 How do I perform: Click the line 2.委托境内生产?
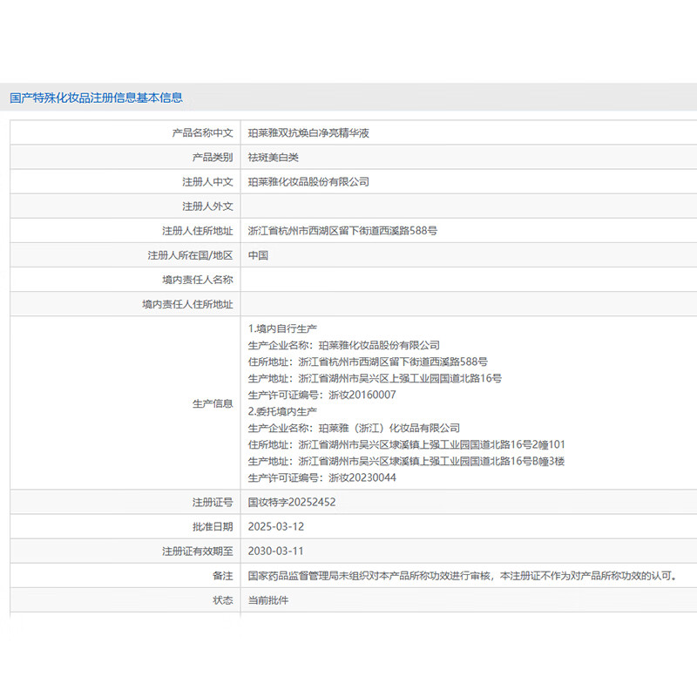(x=282, y=411)
